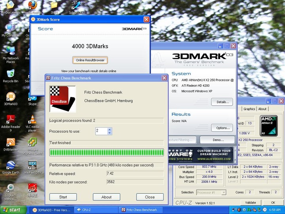Screen dimensions: 285x214
Task: Click the orange speaker volume tray icon
Action: coord(239,210)
